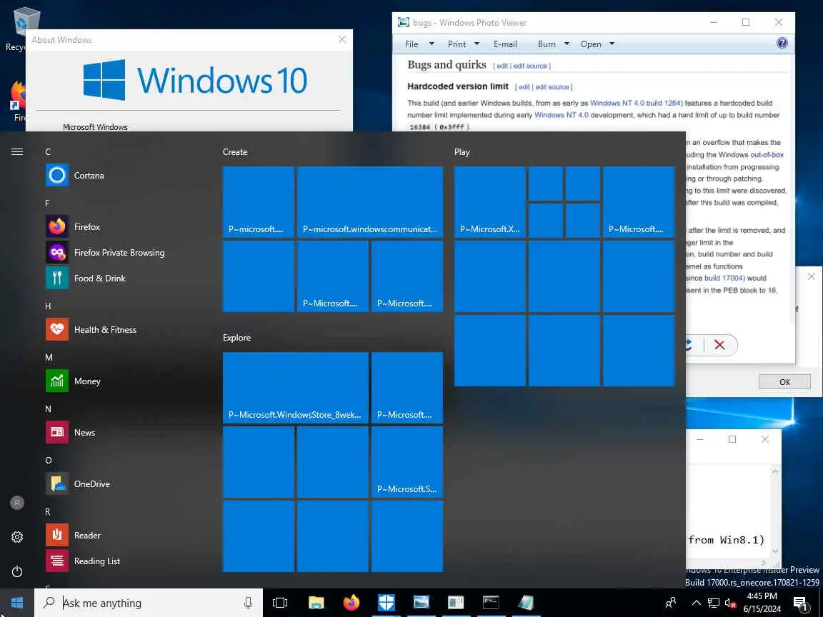Click letter H header in app list
This screenshot has height=617, width=823.
point(48,306)
